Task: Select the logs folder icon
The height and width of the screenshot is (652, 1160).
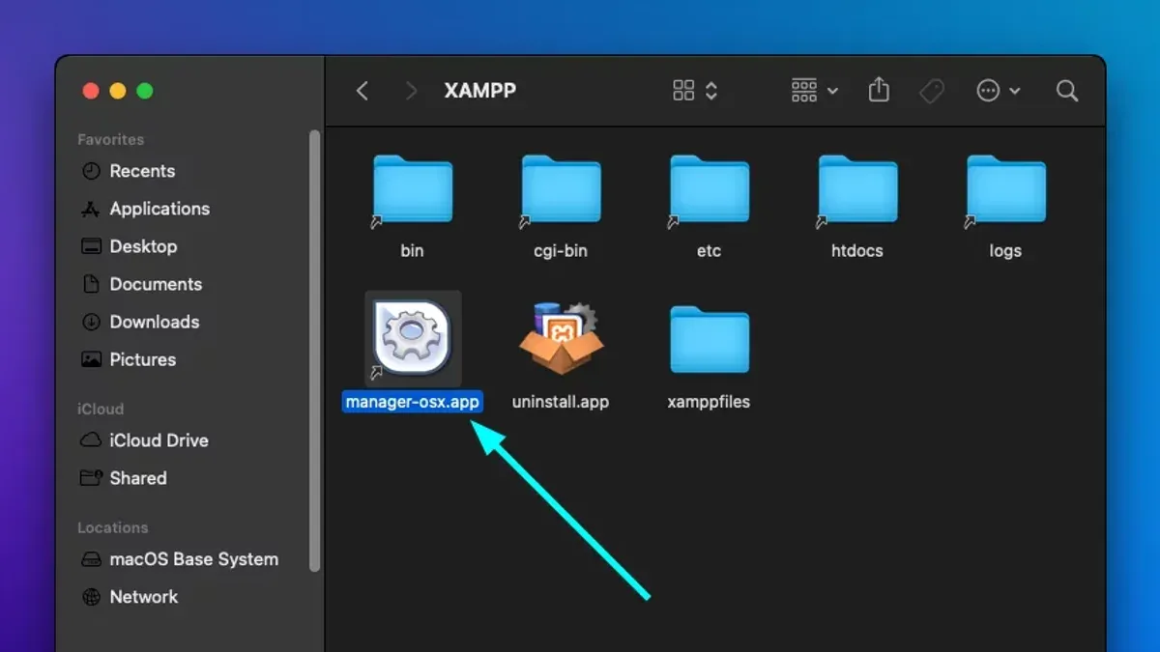Action: point(1005,189)
